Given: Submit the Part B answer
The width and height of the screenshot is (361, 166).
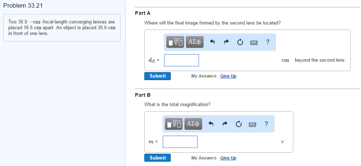Looking at the screenshot, I should 158,158.
